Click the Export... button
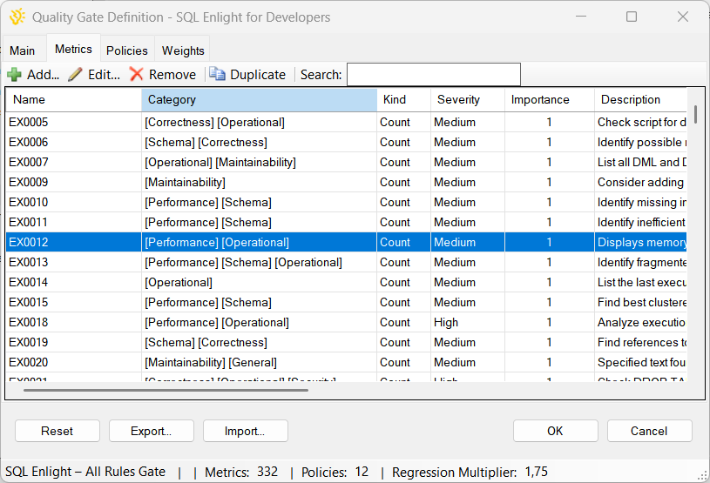 tap(152, 431)
